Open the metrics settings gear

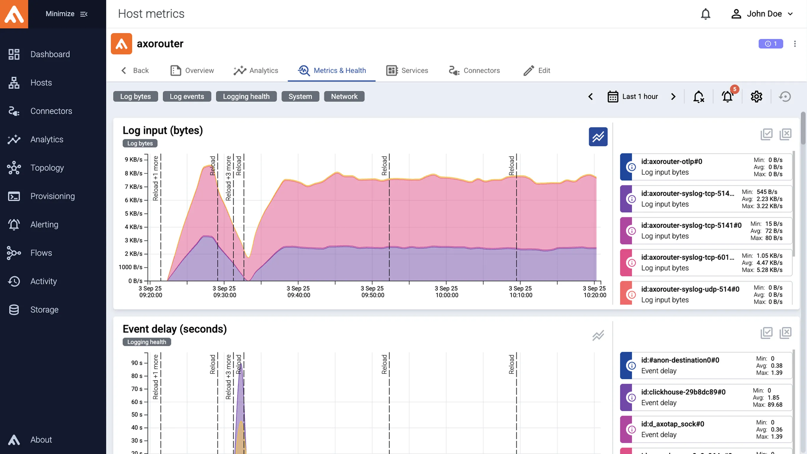tap(756, 97)
